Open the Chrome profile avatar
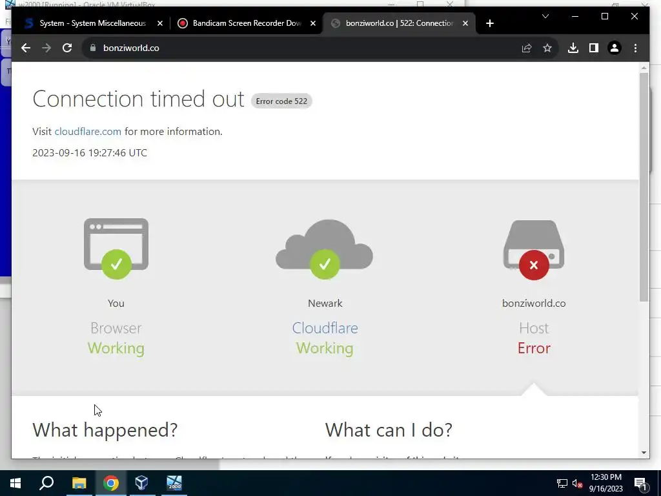 click(615, 48)
